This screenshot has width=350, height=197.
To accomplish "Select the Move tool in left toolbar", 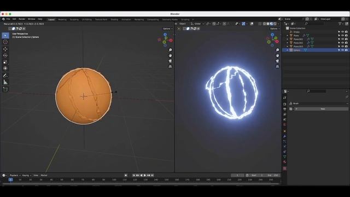I will (5, 49).
